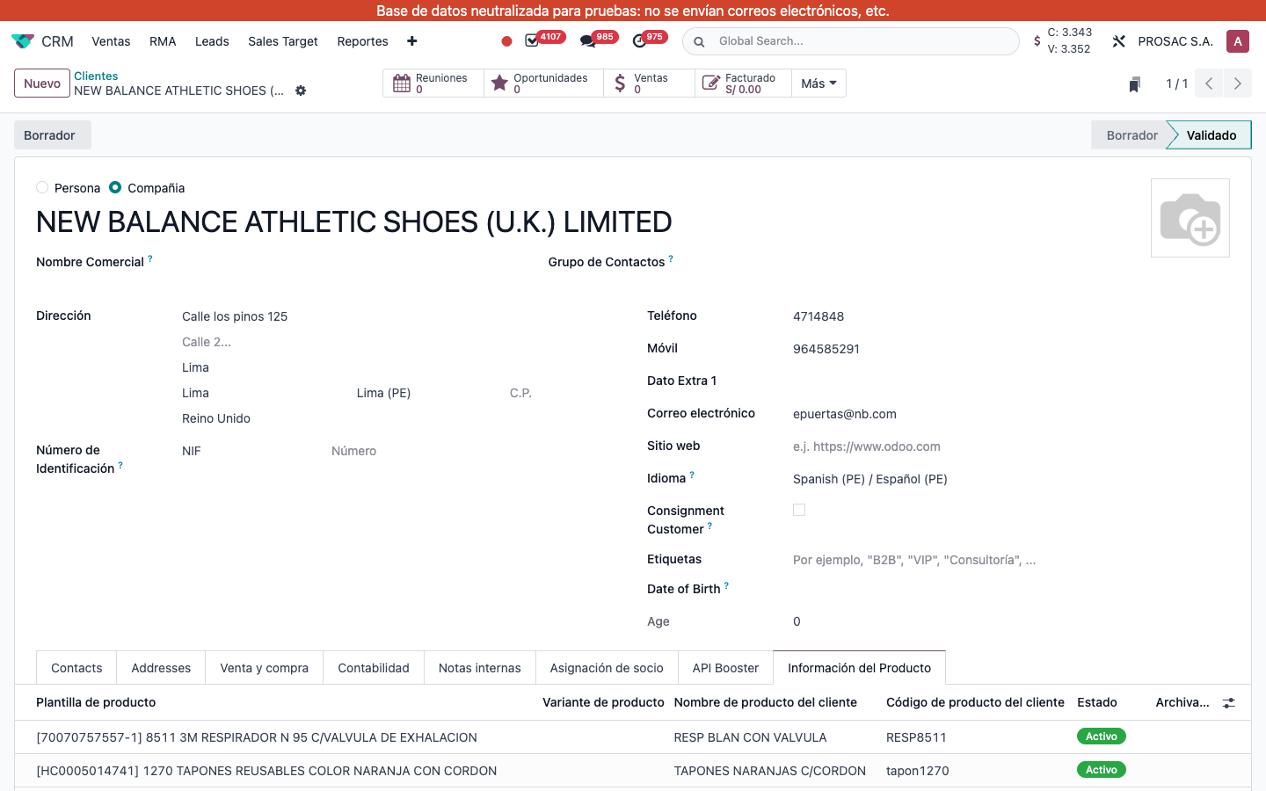Open the Idioma language dropdown
1266x791 pixels.
pyautogui.click(x=1009, y=479)
